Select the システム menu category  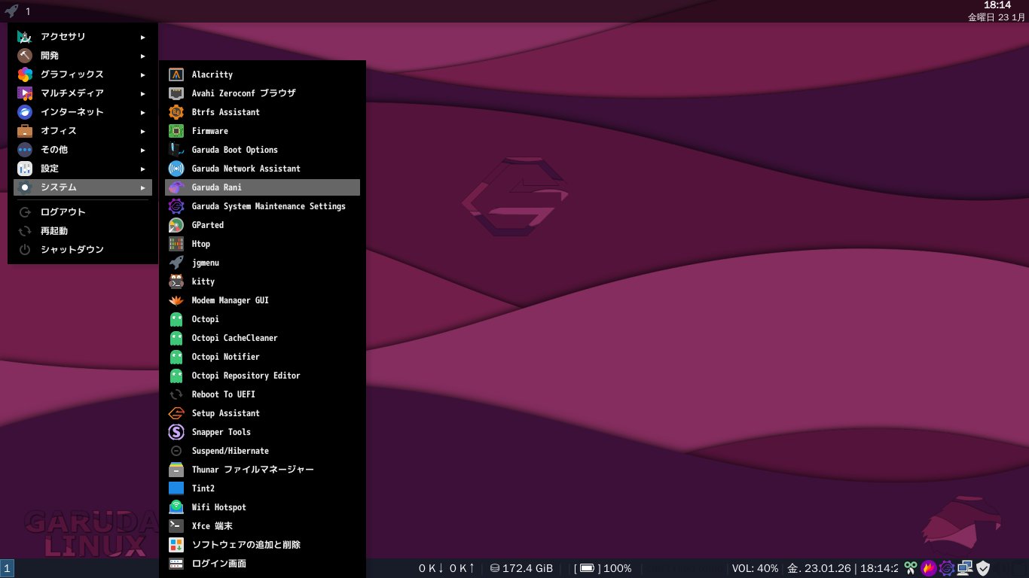pos(81,187)
